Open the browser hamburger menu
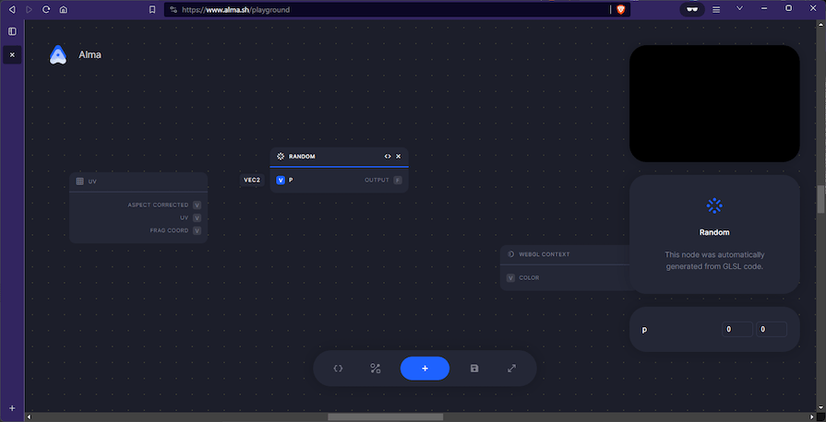This screenshot has width=826, height=422. [x=715, y=9]
